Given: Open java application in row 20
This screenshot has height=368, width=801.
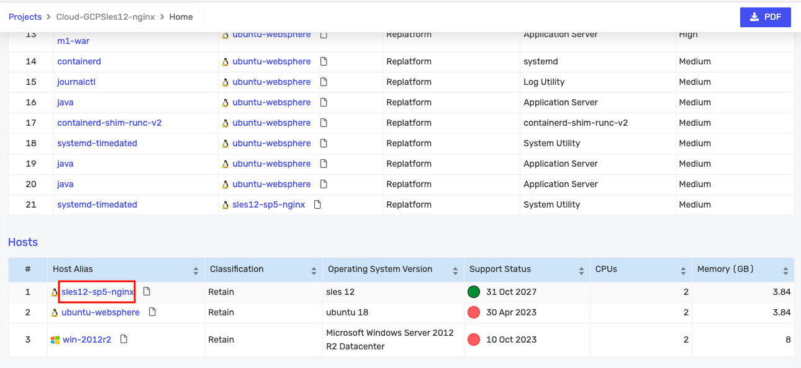Looking at the screenshot, I should click(65, 184).
